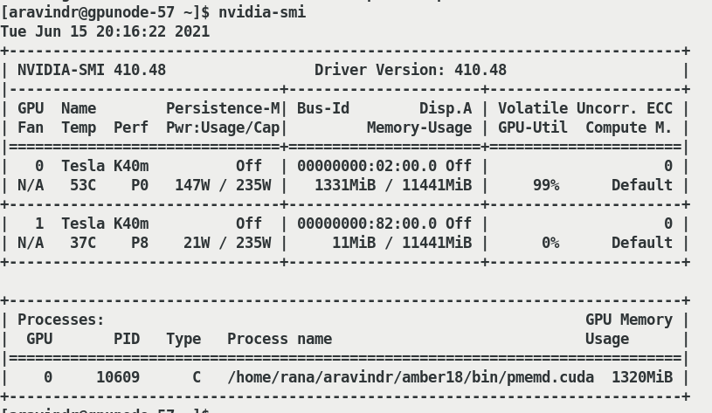
Task: Click the 1320MiB process memory usage
Action: 642,377
